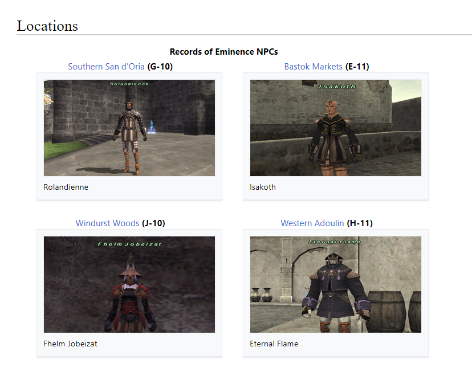Click the (H-11) map coordinate text

pos(360,223)
